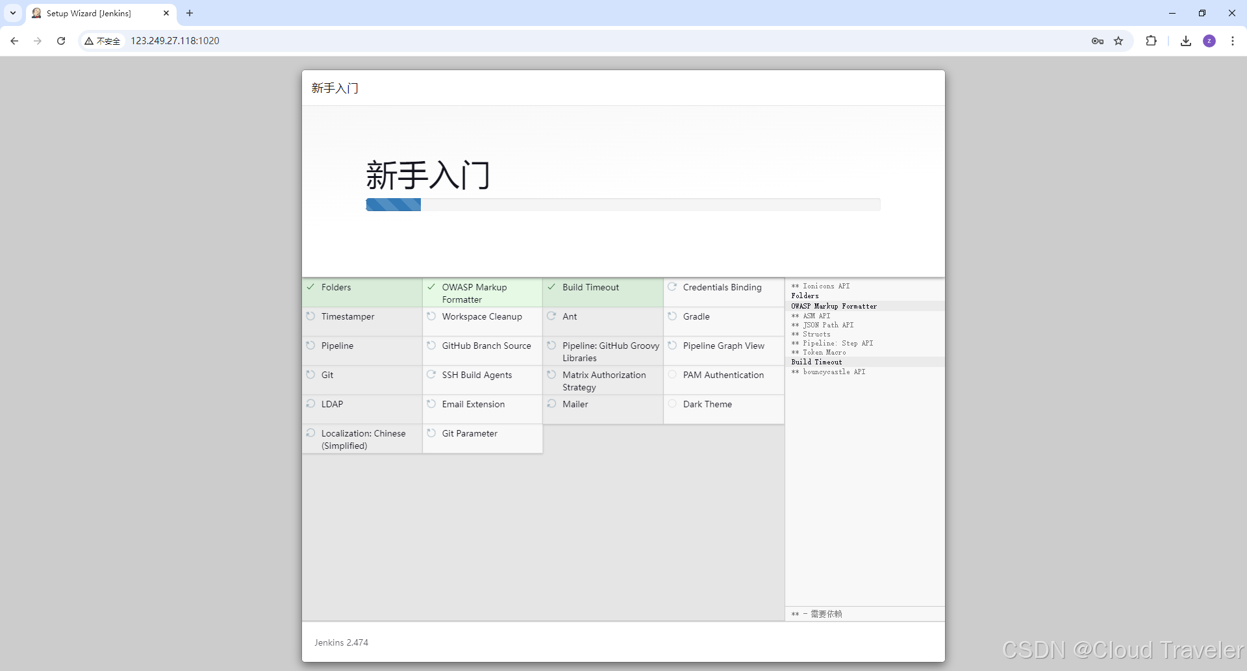The height and width of the screenshot is (671, 1247).
Task: Click the 新手入门 dialog header title
Action: click(334, 88)
